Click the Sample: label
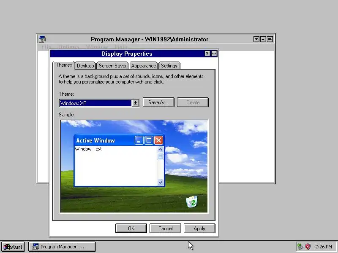Viewport: 338px width, 253px height. (x=67, y=115)
